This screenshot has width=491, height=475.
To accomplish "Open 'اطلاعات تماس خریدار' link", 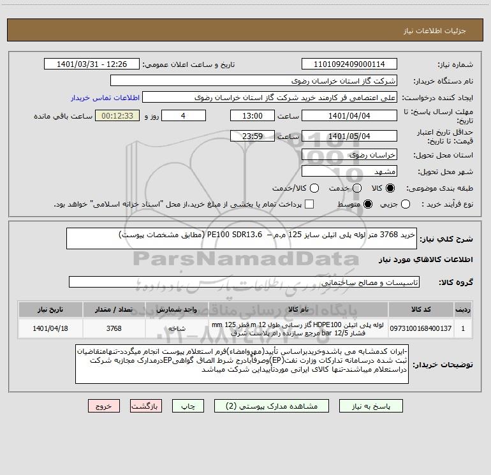I will tap(105, 98).
